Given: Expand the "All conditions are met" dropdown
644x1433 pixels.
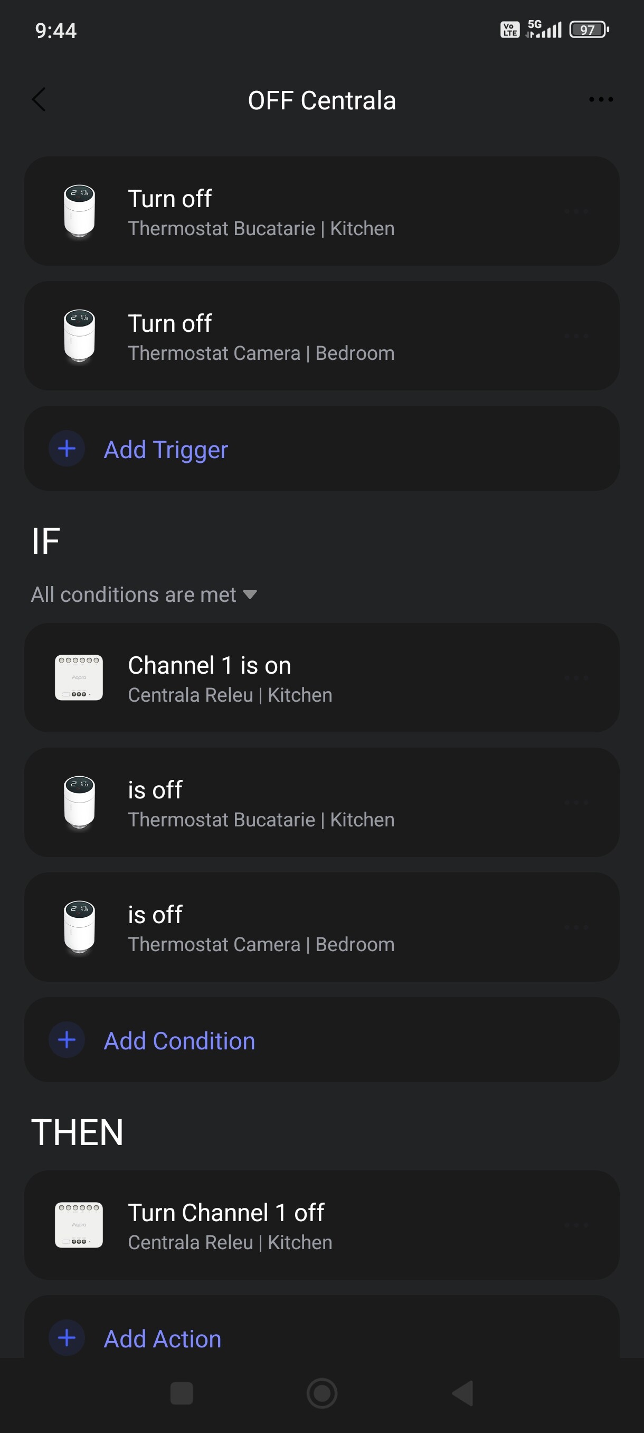Looking at the screenshot, I should 134,594.
